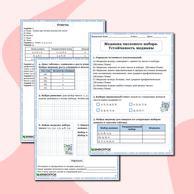Viewport: 194px width, 194px height.
Task: Click the Ответы heading box
Action: click(62, 25)
